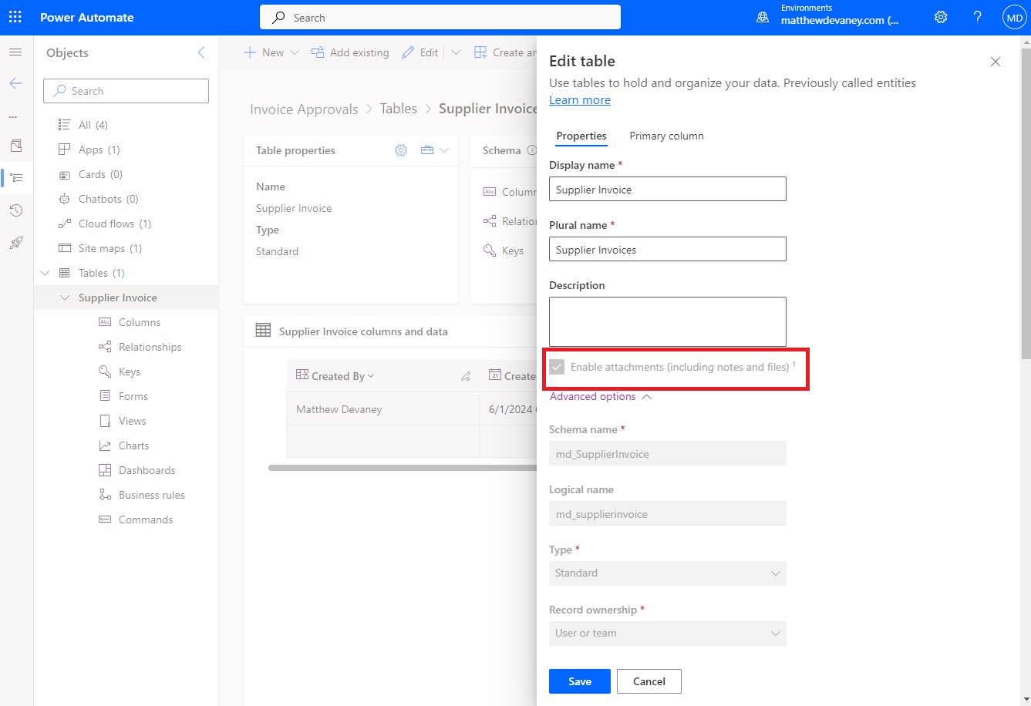Image resolution: width=1031 pixels, height=706 pixels.
Task: Click the Save button
Action: (579, 681)
